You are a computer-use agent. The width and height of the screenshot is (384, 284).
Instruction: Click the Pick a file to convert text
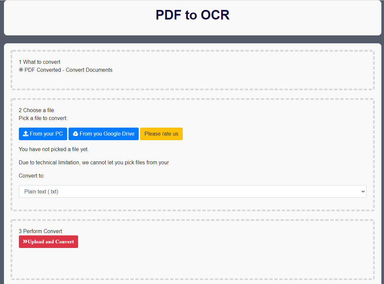click(43, 118)
